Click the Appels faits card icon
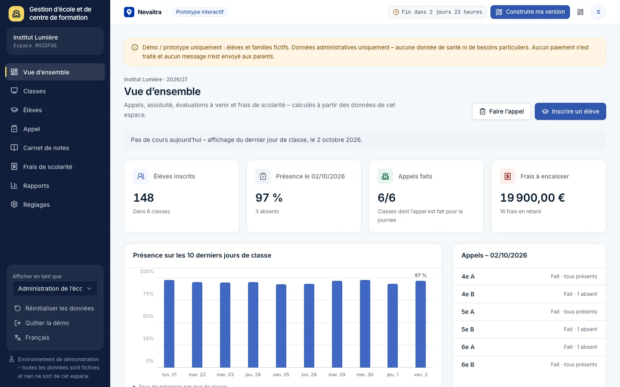 pos(385,176)
